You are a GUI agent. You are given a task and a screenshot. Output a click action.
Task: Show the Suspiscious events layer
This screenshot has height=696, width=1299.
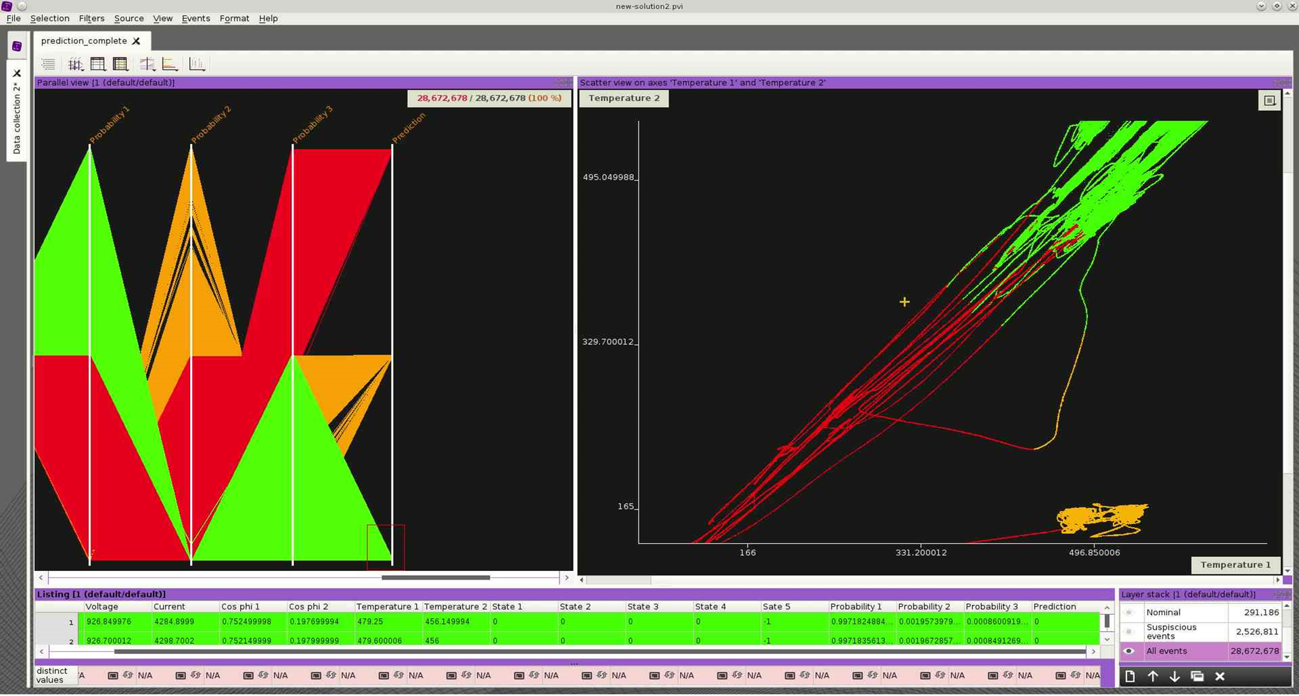(1129, 631)
